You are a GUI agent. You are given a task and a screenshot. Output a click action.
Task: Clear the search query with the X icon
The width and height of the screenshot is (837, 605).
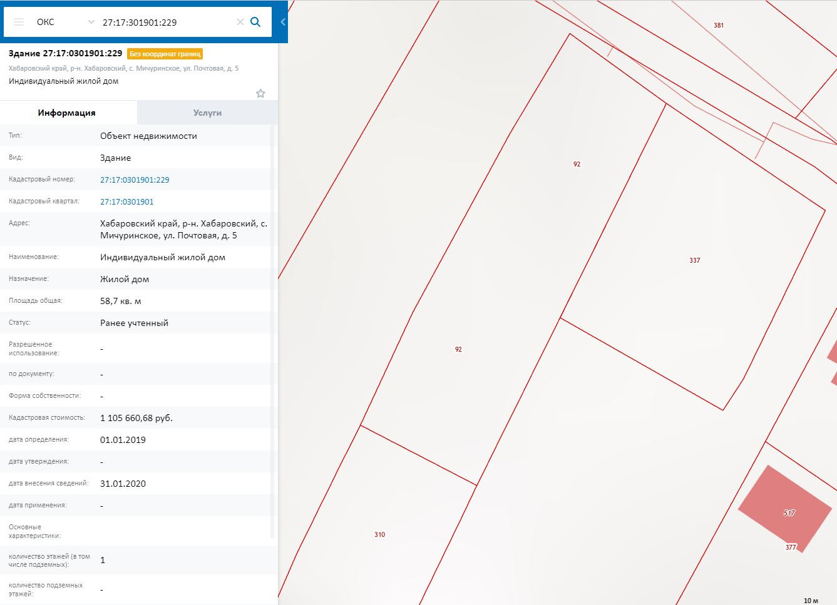click(x=240, y=22)
